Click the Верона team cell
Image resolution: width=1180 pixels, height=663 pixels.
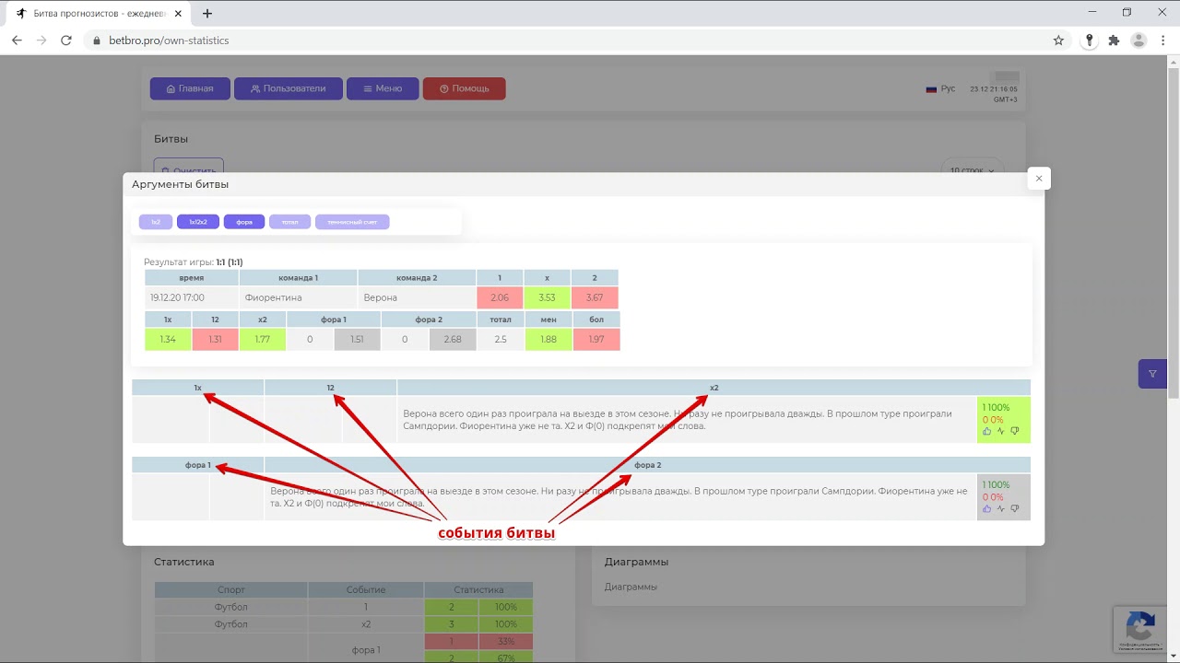coord(417,297)
